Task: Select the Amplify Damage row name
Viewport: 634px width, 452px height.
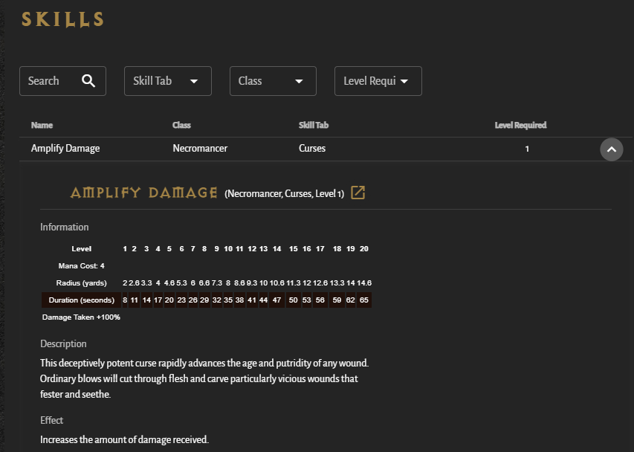Action: click(65, 149)
